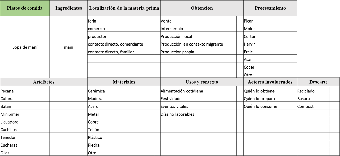Check the box beside "Reciclado"
The height and width of the screenshot is (156, 340).
tap(335, 91)
